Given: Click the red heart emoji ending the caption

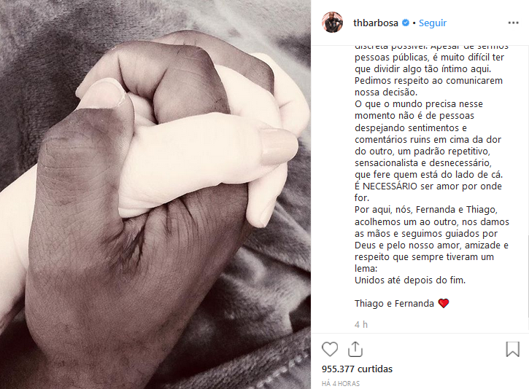Looking at the screenshot, I should click(x=444, y=304).
